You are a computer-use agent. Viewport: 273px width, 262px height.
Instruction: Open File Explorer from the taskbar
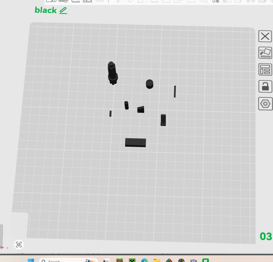point(157,260)
